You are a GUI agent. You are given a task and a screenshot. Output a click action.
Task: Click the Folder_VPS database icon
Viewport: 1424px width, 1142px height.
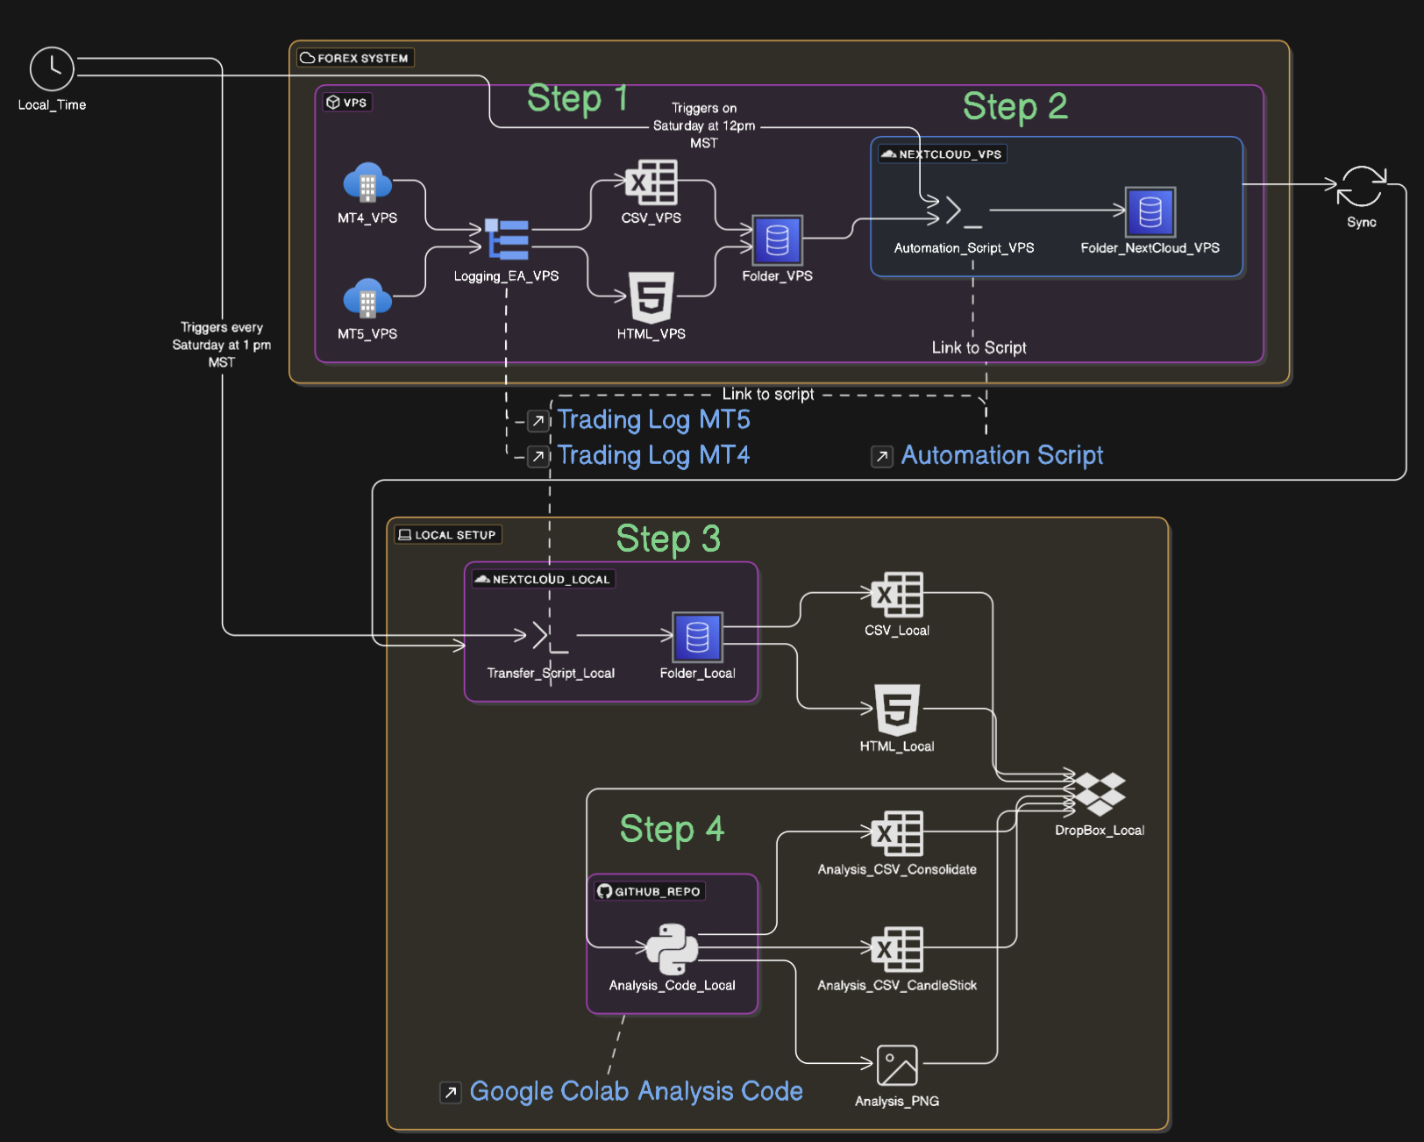[778, 240]
